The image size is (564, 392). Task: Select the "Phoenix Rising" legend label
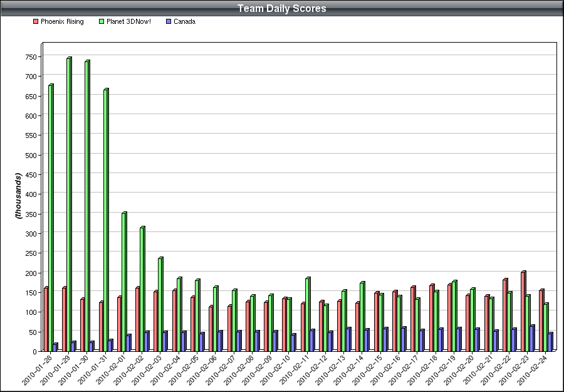point(62,21)
